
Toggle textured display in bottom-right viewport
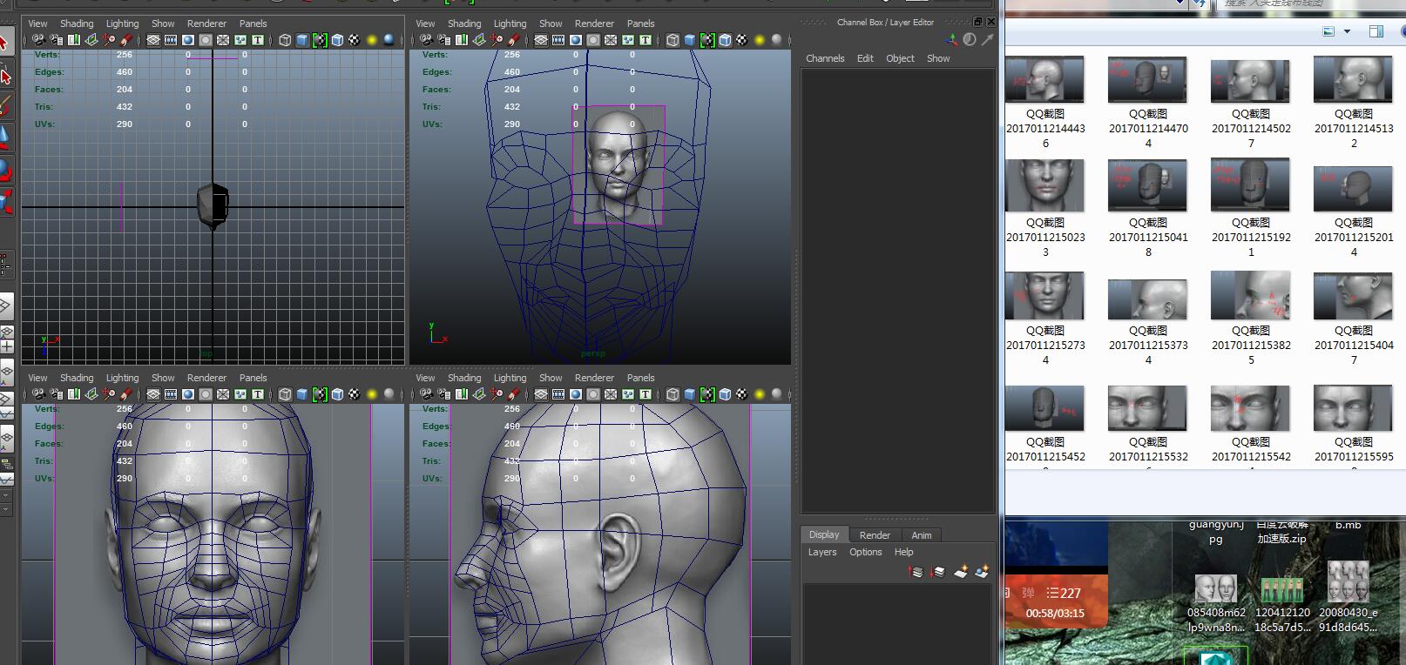741,394
